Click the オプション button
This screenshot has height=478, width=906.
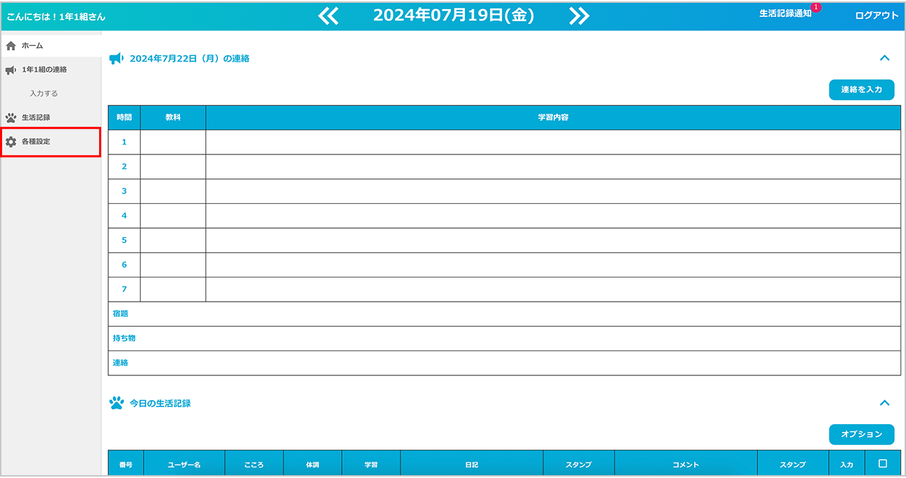[861, 434]
